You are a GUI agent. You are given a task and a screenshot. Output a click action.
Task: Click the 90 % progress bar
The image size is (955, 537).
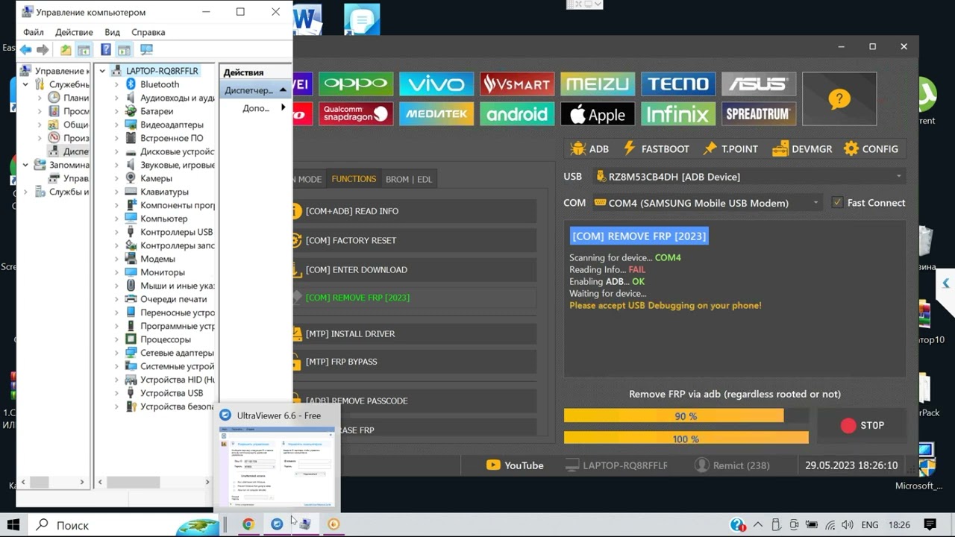click(686, 416)
